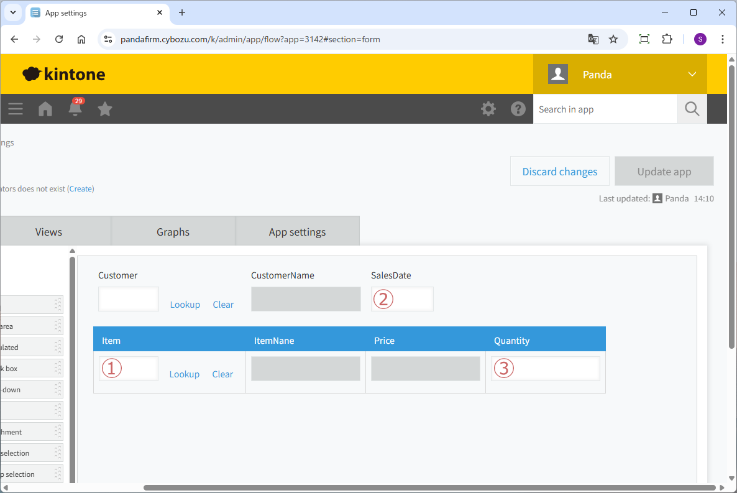
Task: Open the Chrome tab search dropdown
Action: (x=12, y=12)
